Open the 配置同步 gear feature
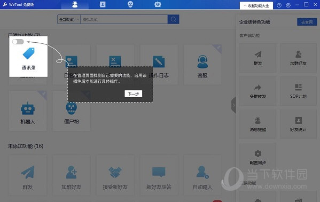 pos(257,157)
